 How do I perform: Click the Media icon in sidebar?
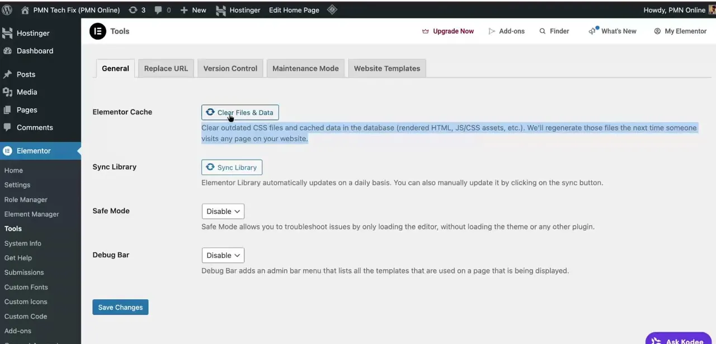point(7,92)
